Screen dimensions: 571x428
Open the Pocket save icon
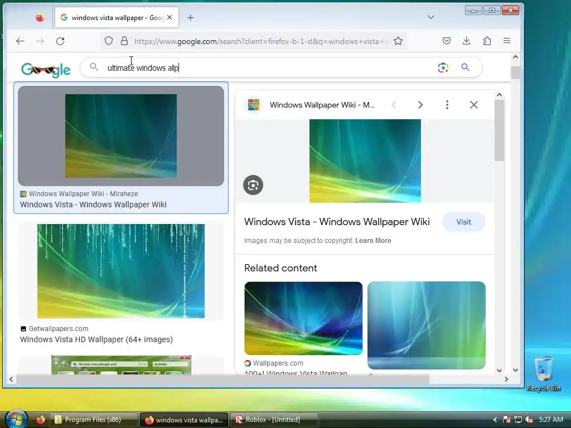point(447,41)
